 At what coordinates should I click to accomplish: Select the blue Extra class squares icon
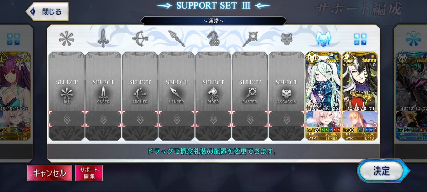pyautogui.click(x=360, y=39)
